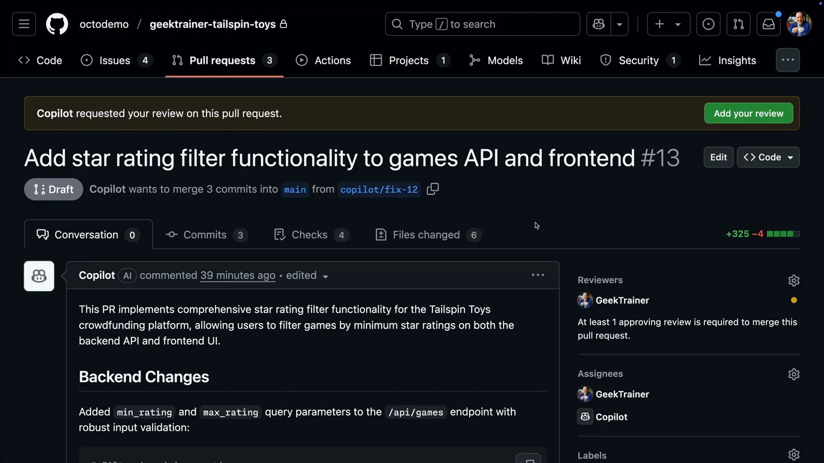Open Reviewers settings gear
The image size is (824, 463).
(x=794, y=280)
